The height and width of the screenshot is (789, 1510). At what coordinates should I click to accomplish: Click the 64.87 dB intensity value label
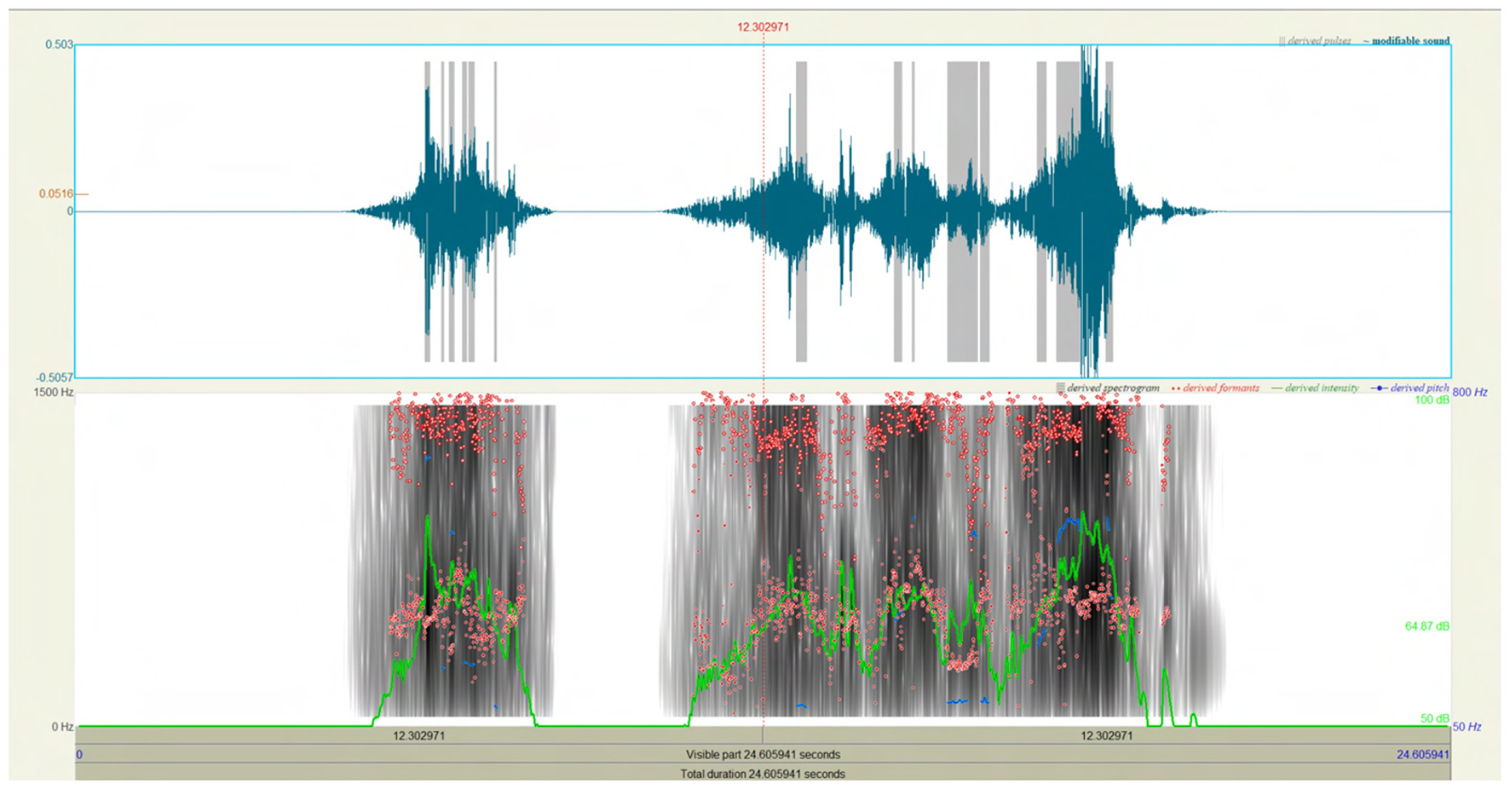click(x=1429, y=625)
